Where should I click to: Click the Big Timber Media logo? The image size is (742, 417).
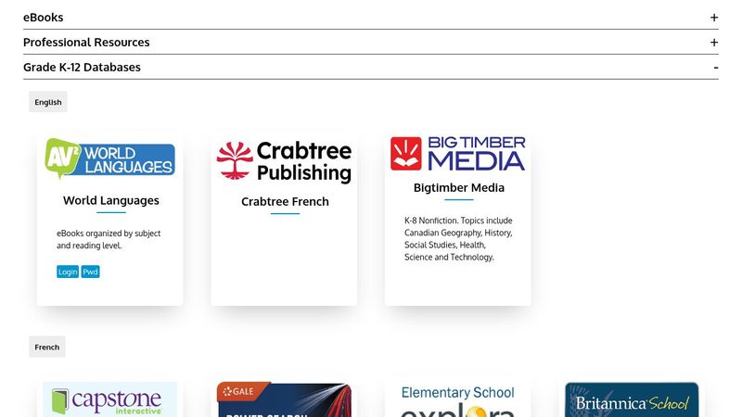click(x=457, y=154)
